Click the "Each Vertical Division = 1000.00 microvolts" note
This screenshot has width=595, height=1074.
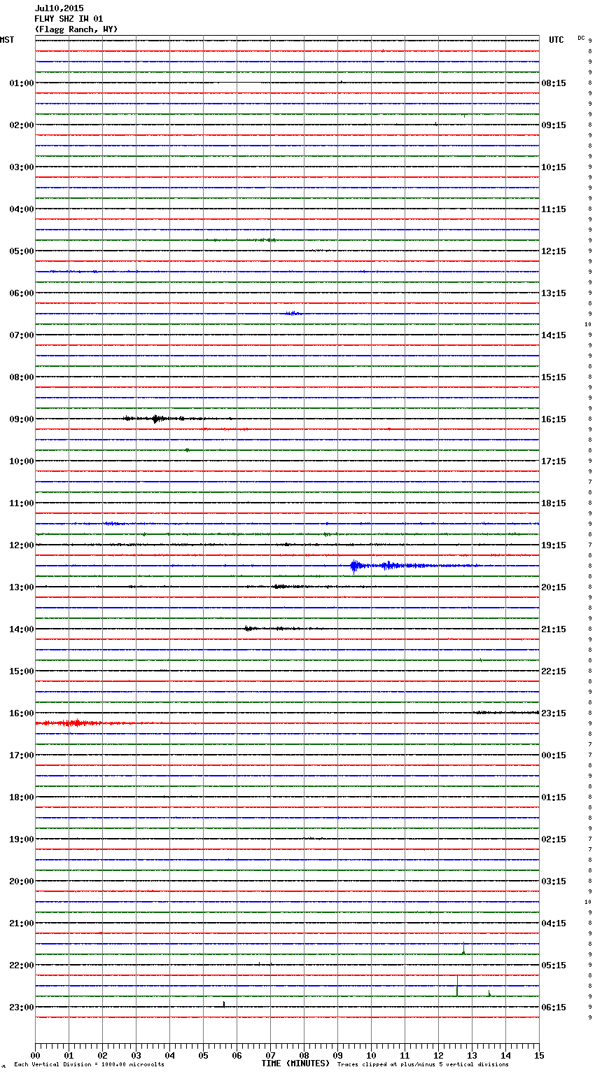pos(89,1065)
